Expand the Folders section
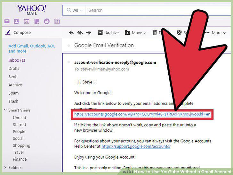This screenshot has width=233, height=175. click(5, 167)
